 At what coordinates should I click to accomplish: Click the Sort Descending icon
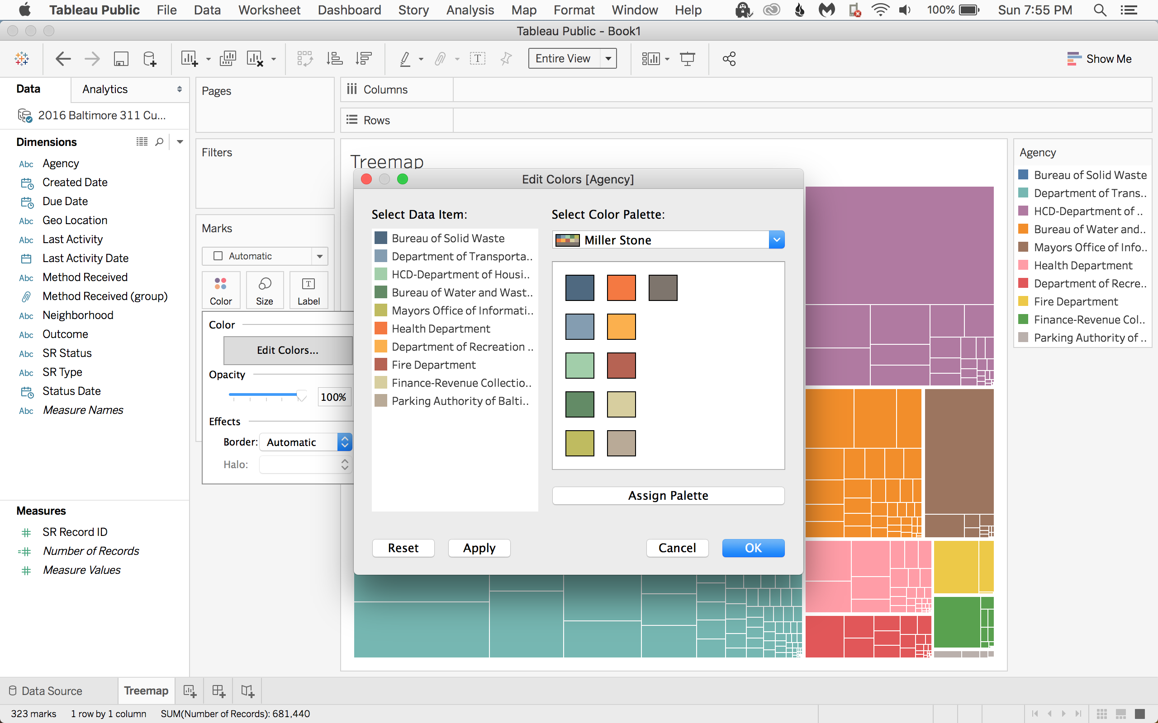tap(364, 59)
